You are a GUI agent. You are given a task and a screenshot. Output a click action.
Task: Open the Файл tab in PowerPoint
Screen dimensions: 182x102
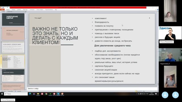tap(2, 10)
